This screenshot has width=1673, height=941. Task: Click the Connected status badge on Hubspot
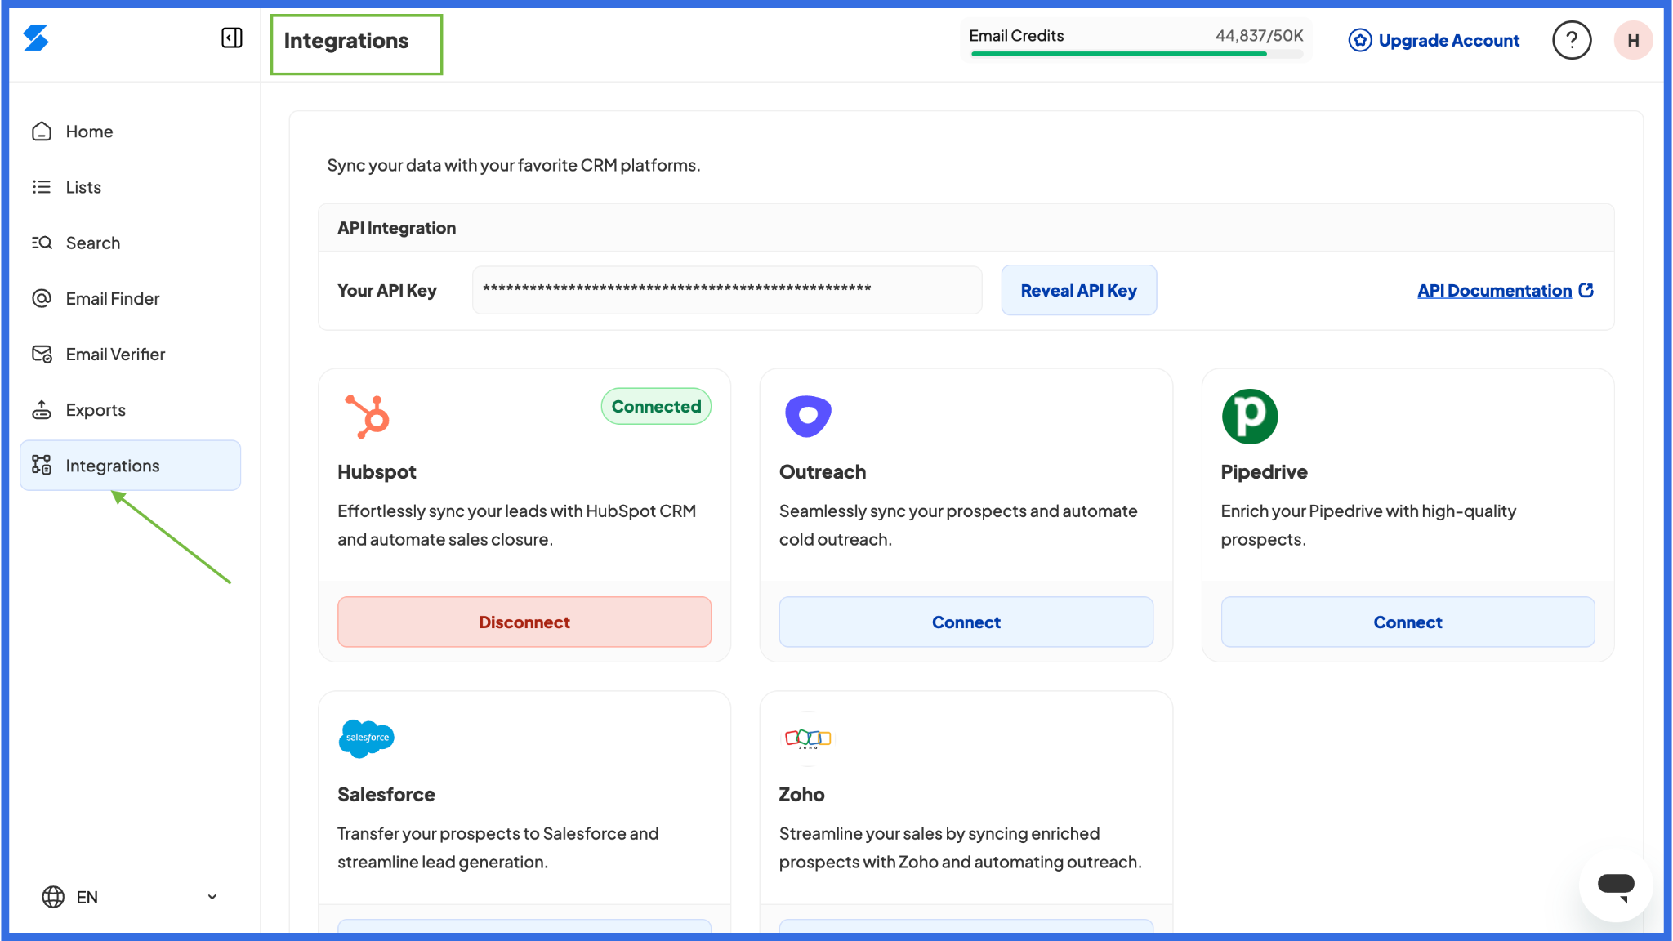pos(656,406)
